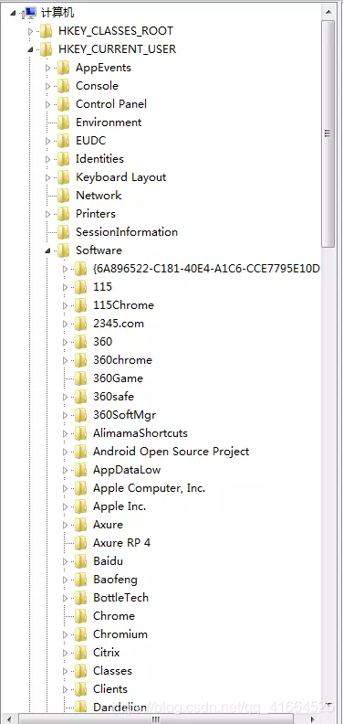Expand the Keyboard Layout key
Screen dimensions: 343x724
tap(48, 177)
